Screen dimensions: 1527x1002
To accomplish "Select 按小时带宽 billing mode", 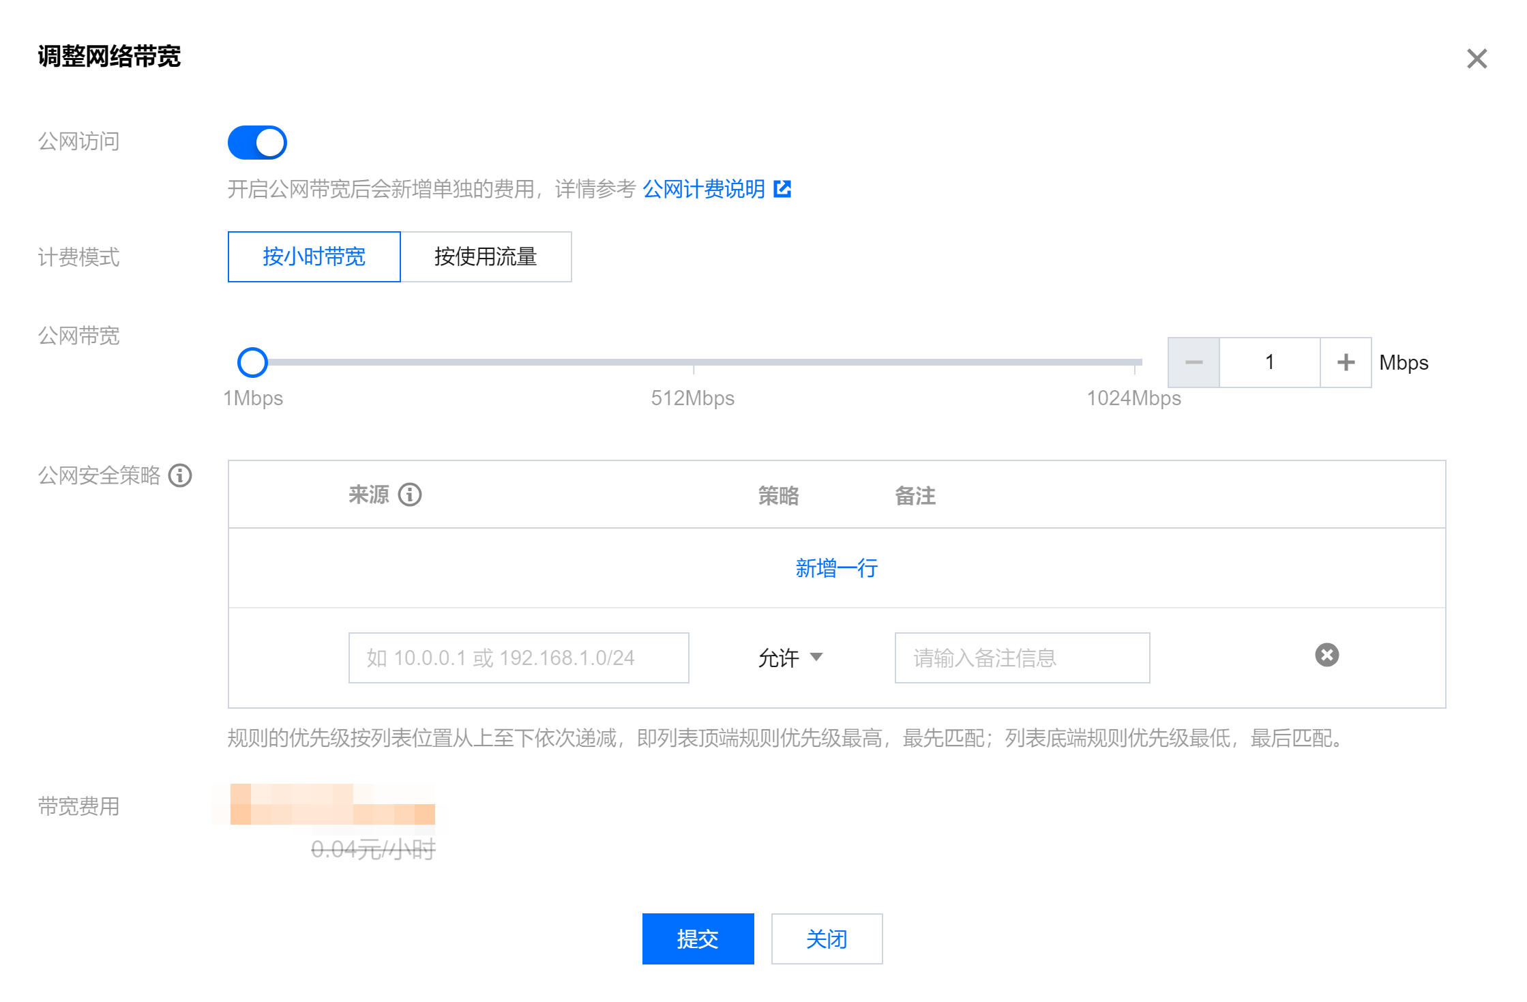I will [x=314, y=256].
